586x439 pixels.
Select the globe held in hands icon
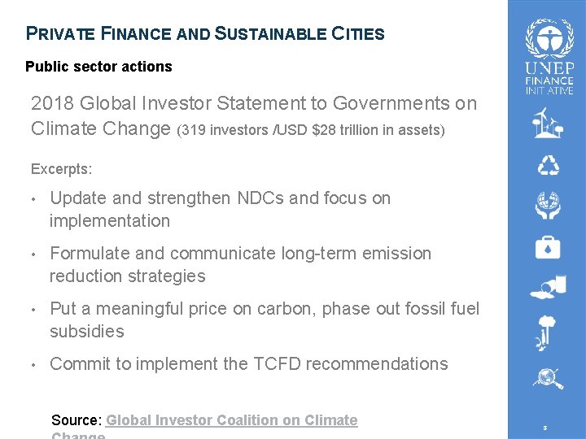click(x=548, y=205)
